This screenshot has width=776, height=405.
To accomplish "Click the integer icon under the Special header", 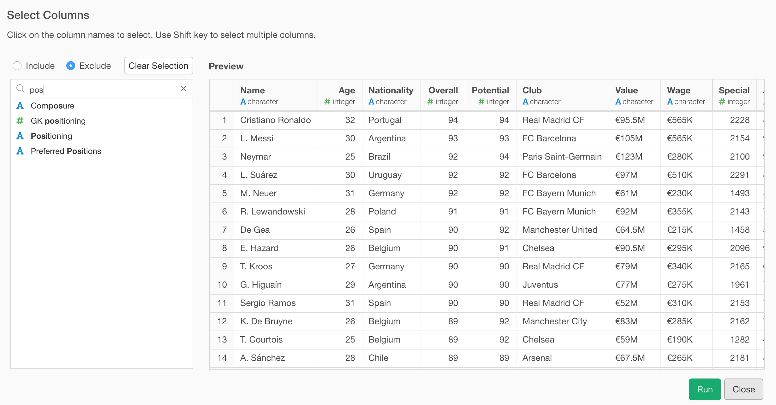I will [x=721, y=102].
